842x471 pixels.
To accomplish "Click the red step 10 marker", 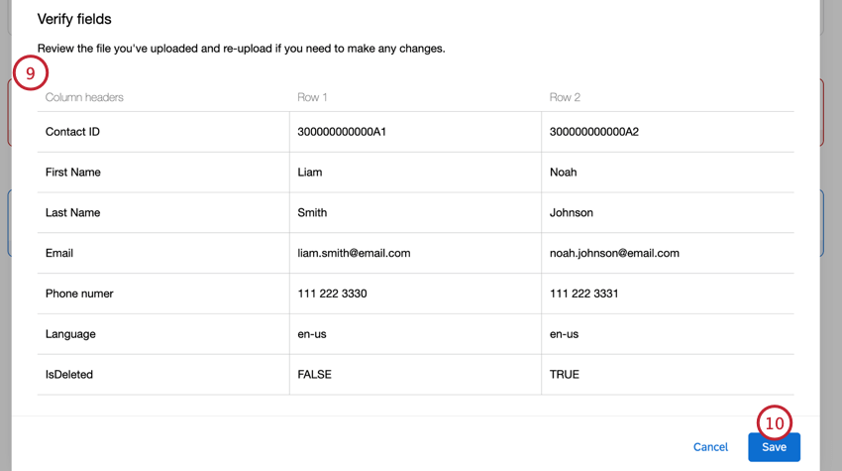I will pos(775,423).
